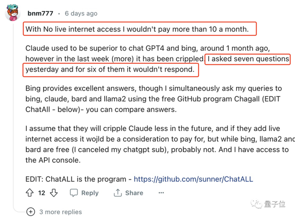Screen dimensions: 295x217
Task: Click the highlighted "With No live internet access" sentence
Action: [137, 29]
